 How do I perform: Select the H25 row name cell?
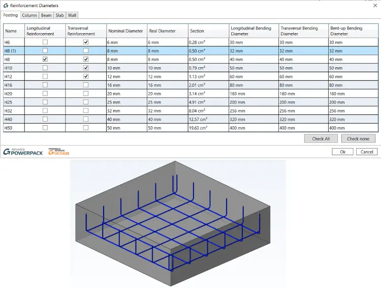pyautogui.click(x=14, y=102)
